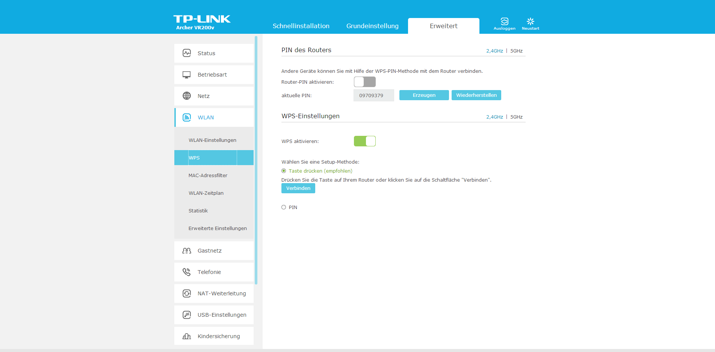Click the Status icon in the sidebar
This screenshot has width=715, height=352.
point(187,53)
